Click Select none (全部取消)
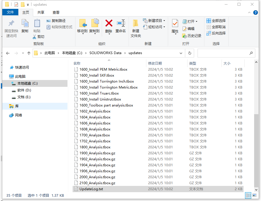This screenshot has height=201, width=261. 216,27
